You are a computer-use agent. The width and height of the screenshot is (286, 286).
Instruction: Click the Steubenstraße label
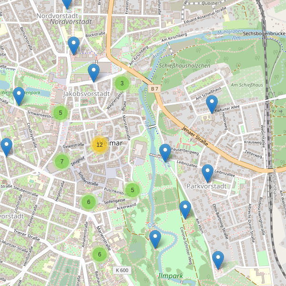[26, 192]
